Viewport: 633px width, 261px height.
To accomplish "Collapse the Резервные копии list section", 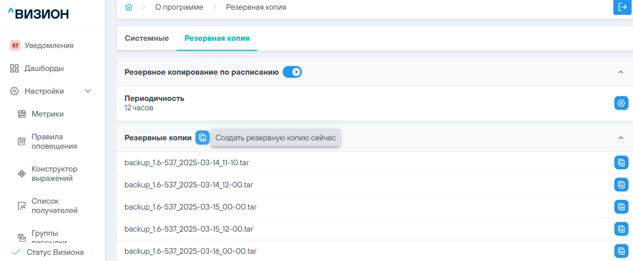I will pyautogui.click(x=621, y=138).
